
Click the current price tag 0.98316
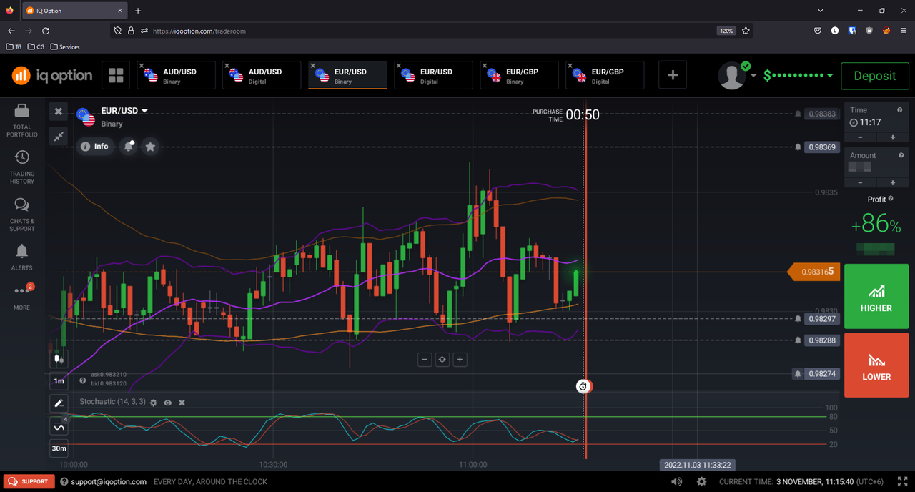click(x=813, y=272)
